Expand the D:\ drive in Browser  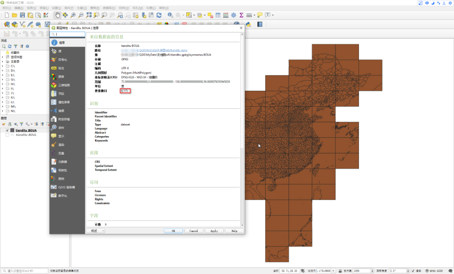(3, 71)
